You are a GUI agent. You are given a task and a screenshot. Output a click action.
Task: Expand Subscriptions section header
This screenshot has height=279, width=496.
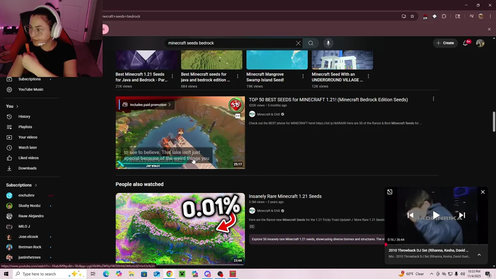pos(22,185)
